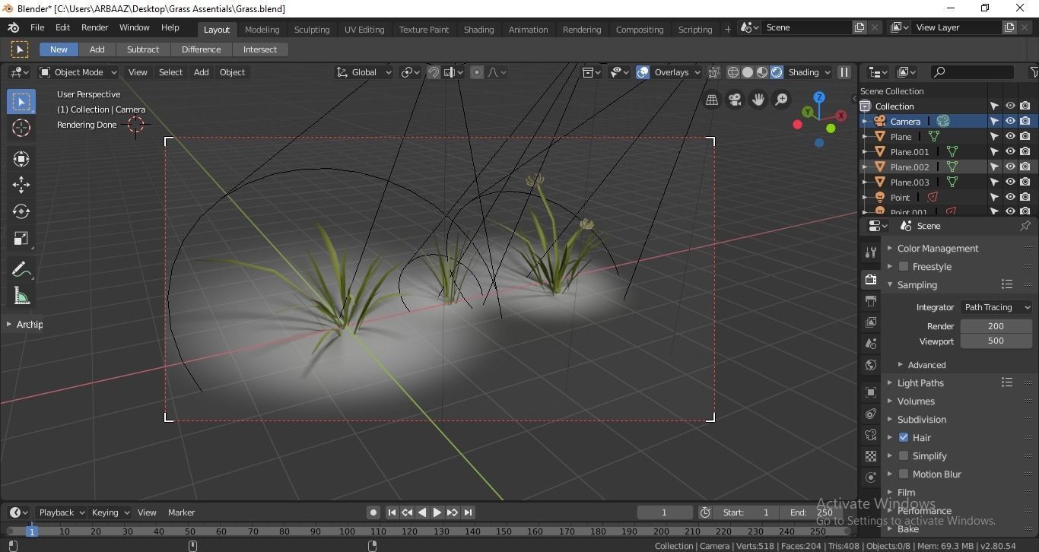Collapse the Sampling panel
Screen dimensions: 1039x552
(x=917, y=285)
